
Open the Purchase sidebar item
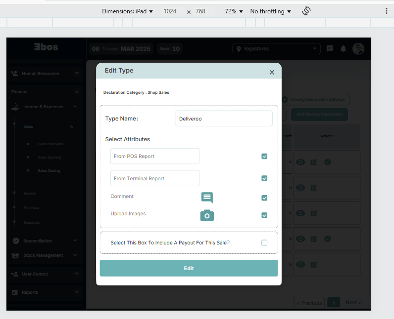pyautogui.click(x=31, y=208)
